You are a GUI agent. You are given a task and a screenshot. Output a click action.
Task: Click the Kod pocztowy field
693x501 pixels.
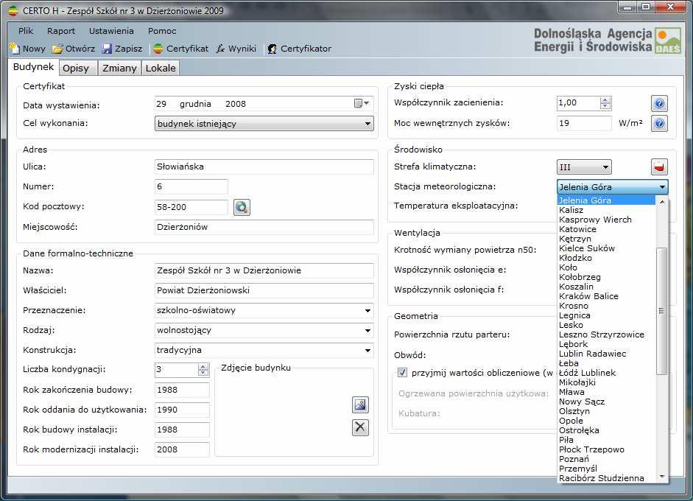[x=191, y=207]
